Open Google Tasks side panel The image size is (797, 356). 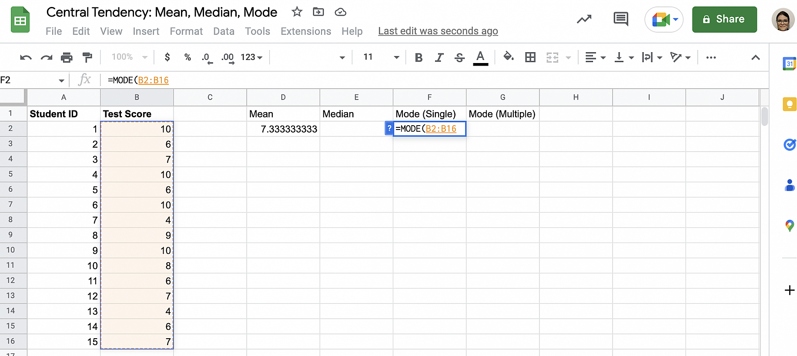coord(790,145)
